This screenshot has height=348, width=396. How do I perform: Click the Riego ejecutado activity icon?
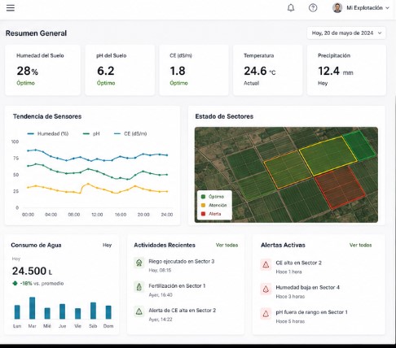coord(139,263)
